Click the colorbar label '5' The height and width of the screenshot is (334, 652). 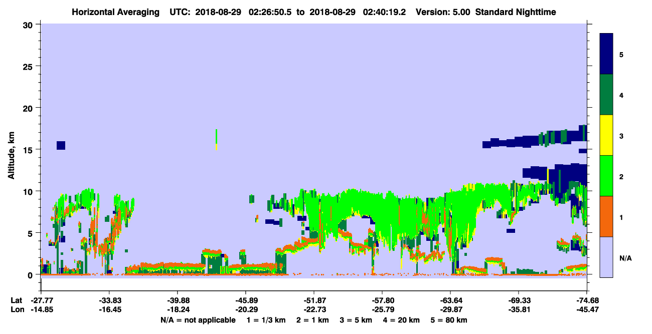click(x=621, y=54)
